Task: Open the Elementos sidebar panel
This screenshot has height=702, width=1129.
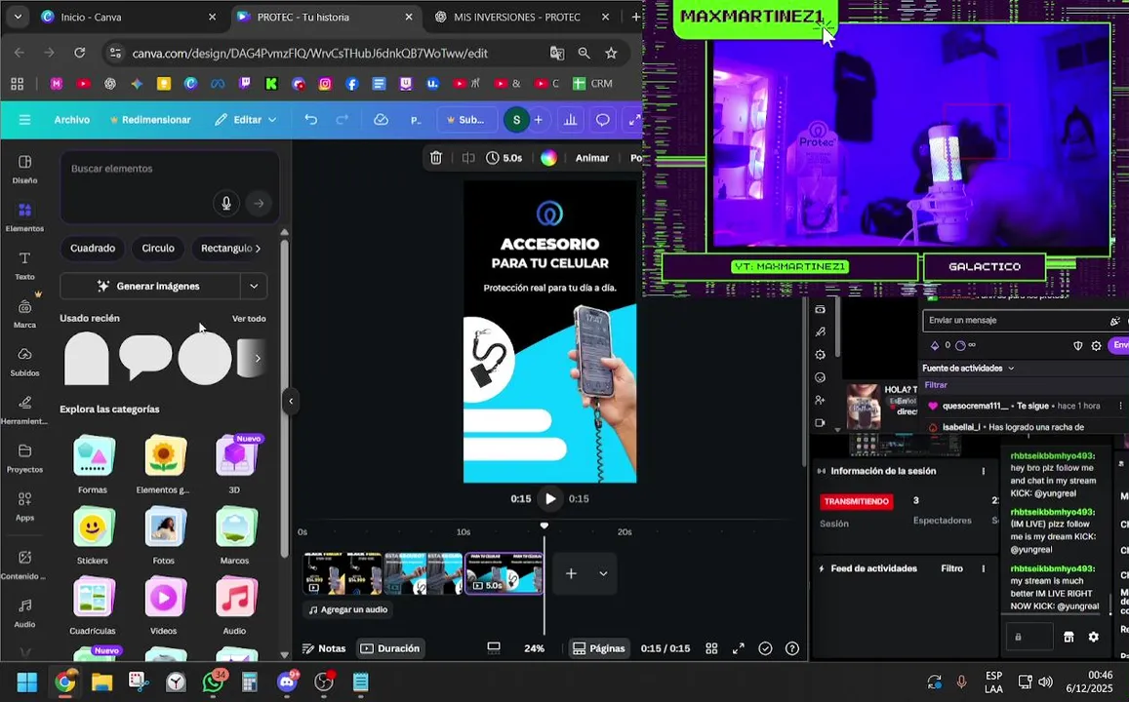Action: click(x=24, y=216)
